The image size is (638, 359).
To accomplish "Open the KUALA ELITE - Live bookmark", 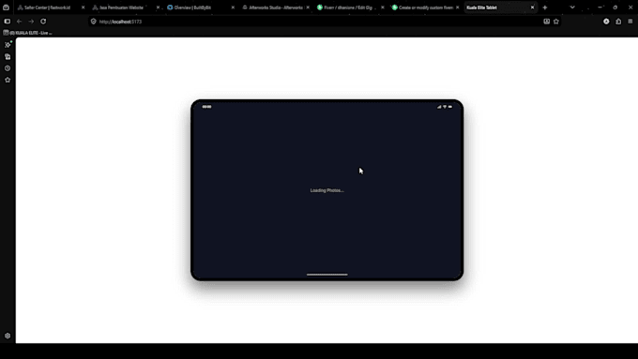I will coord(27,33).
